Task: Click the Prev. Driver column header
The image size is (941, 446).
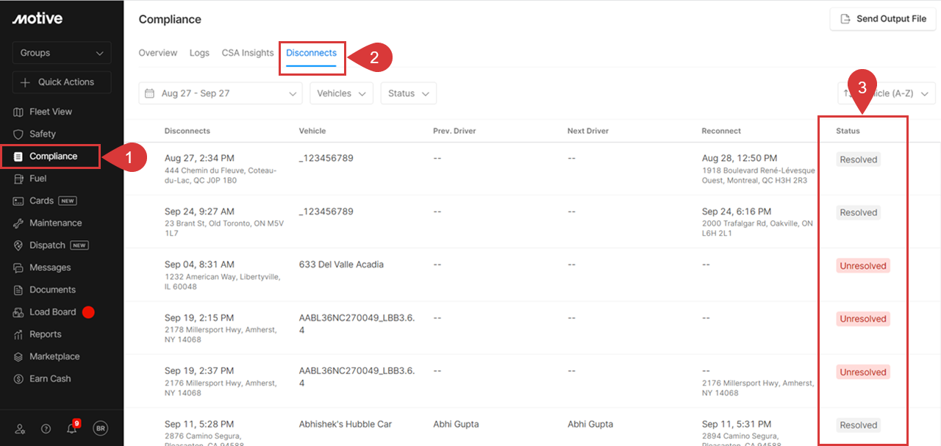Action: (454, 131)
